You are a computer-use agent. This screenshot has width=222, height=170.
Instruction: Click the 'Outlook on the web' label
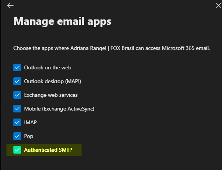pyautogui.click(x=47, y=68)
